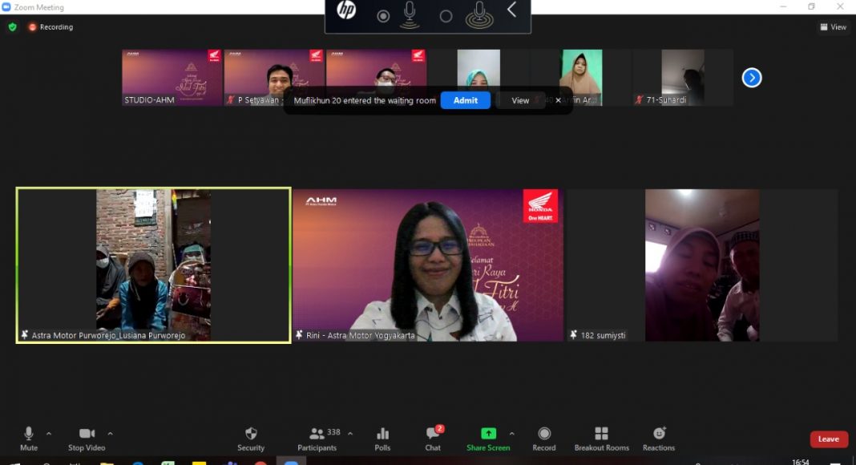Click the green Share Screen icon

pyautogui.click(x=488, y=434)
